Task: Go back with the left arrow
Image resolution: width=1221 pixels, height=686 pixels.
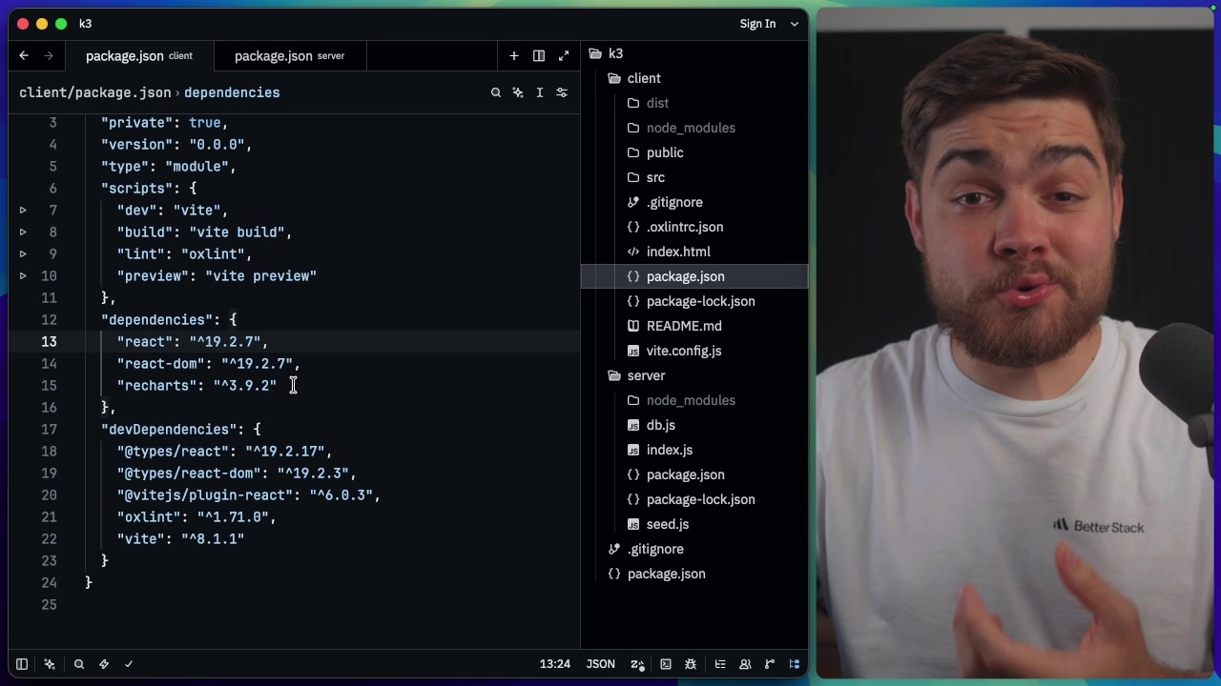Action: 24,55
